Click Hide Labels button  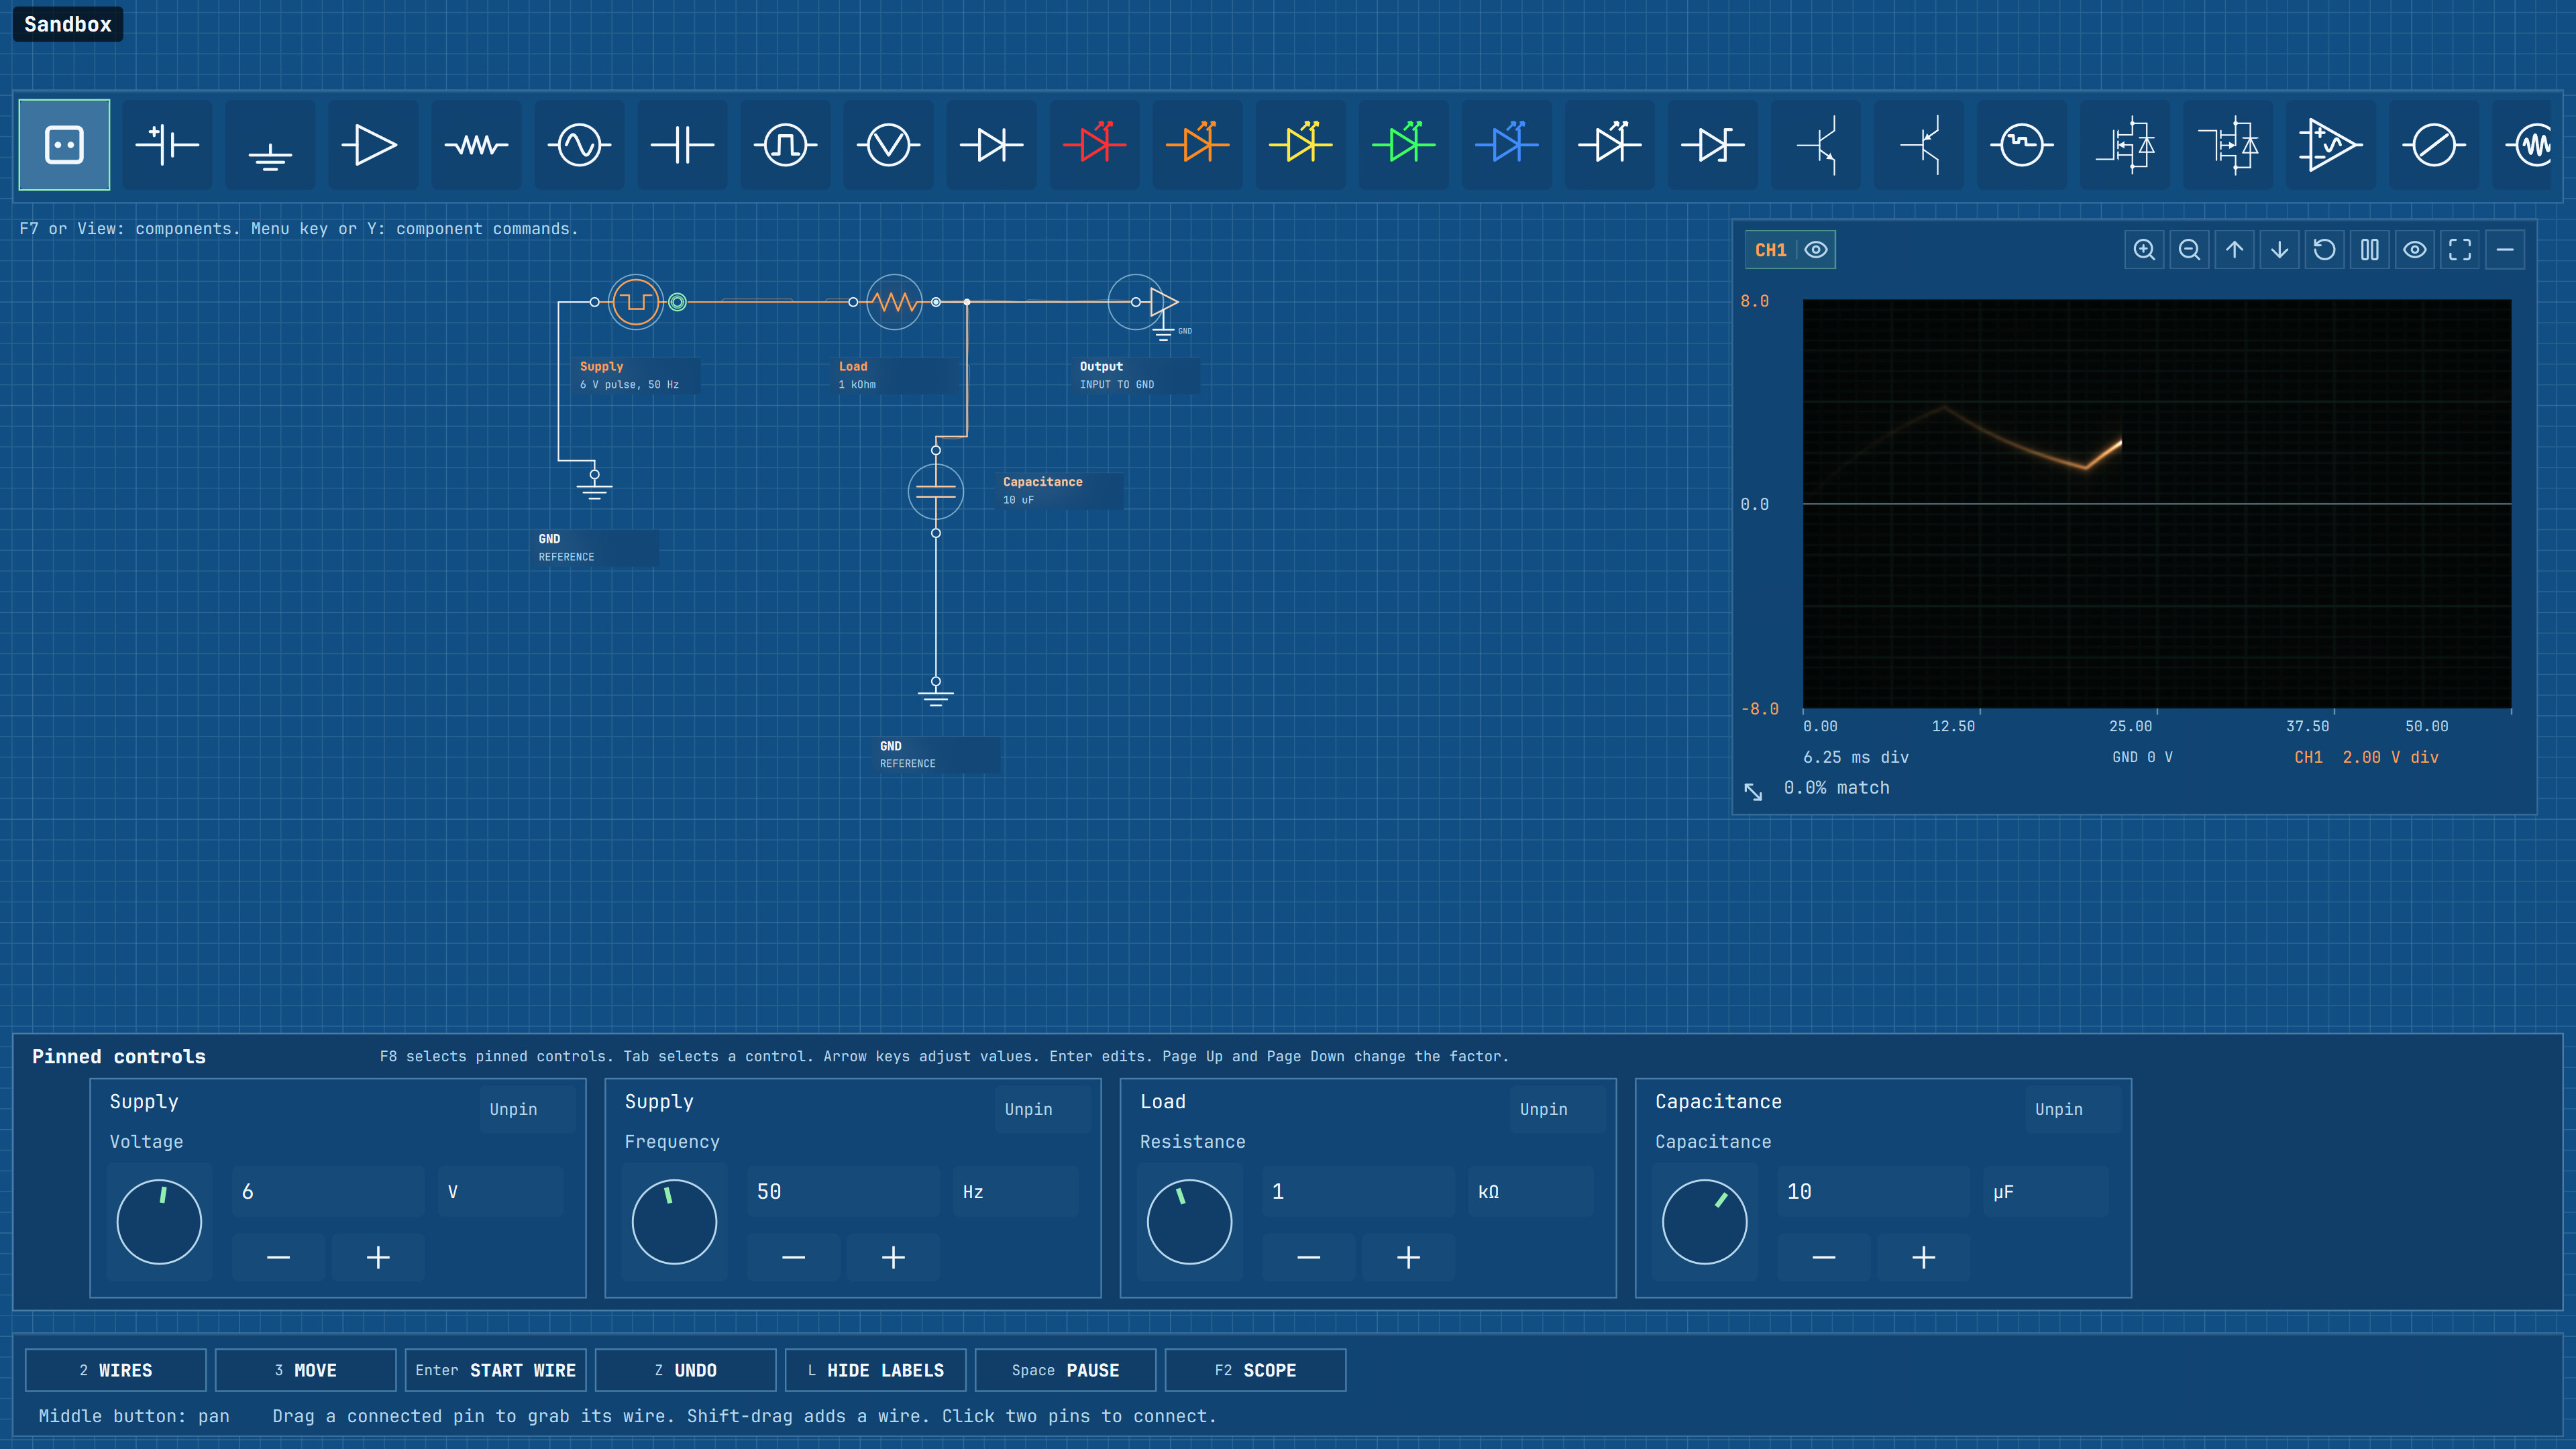click(875, 1370)
